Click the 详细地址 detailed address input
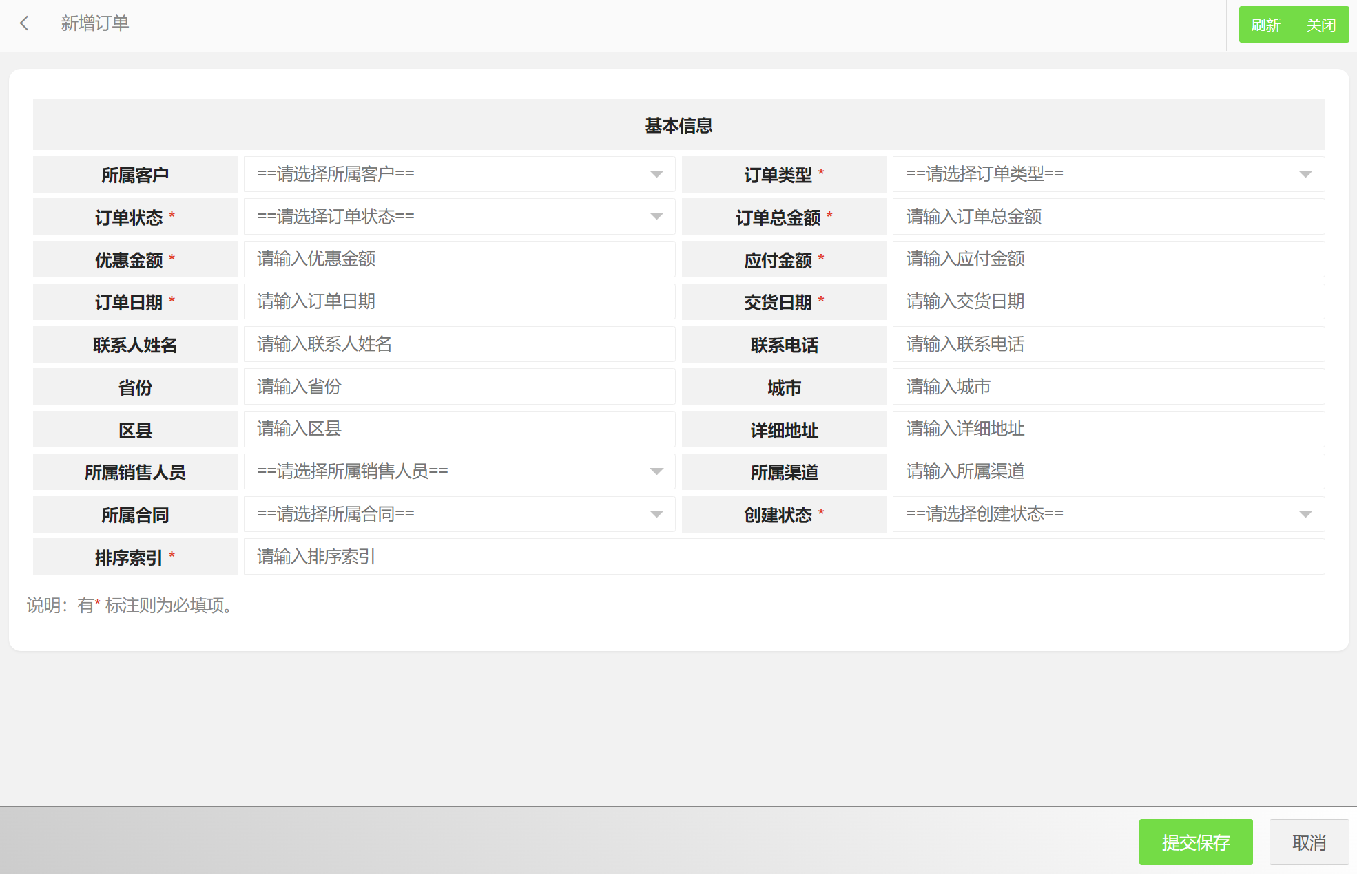1357x874 pixels. point(1108,429)
